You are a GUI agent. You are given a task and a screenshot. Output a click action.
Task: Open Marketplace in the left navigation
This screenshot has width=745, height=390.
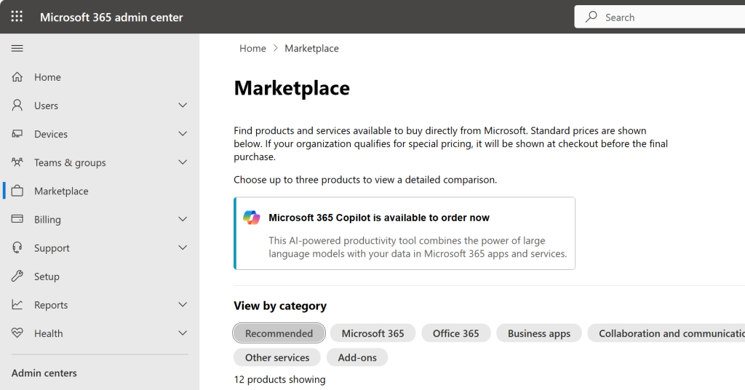tap(61, 191)
